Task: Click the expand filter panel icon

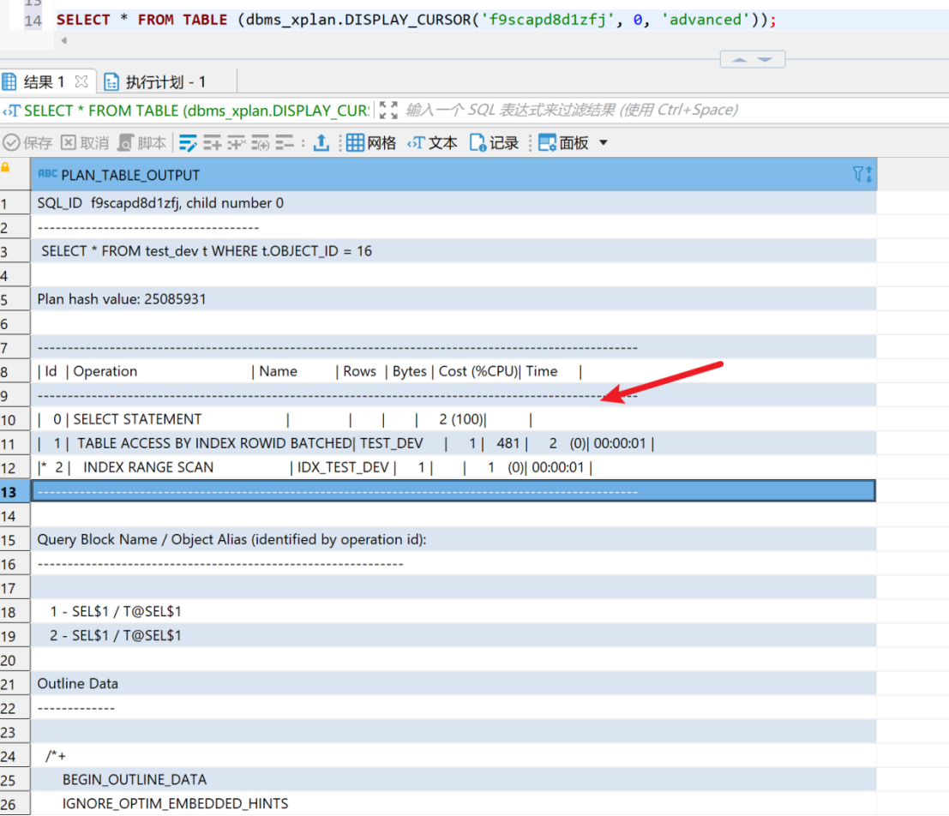Action: 388,110
